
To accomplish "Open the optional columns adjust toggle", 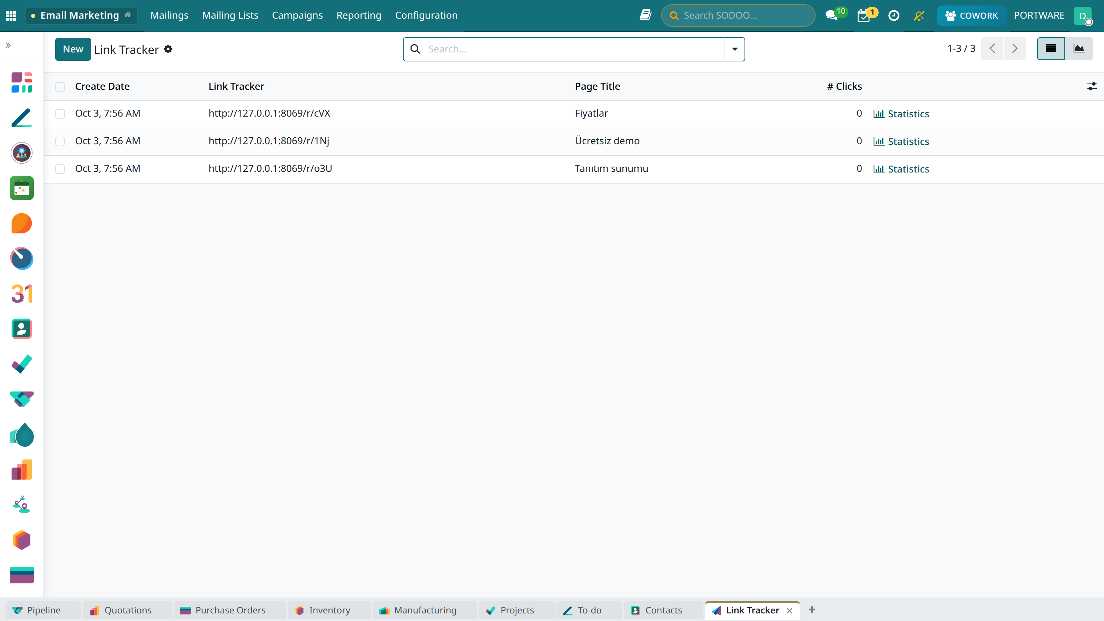I will (x=1092, y=86).
